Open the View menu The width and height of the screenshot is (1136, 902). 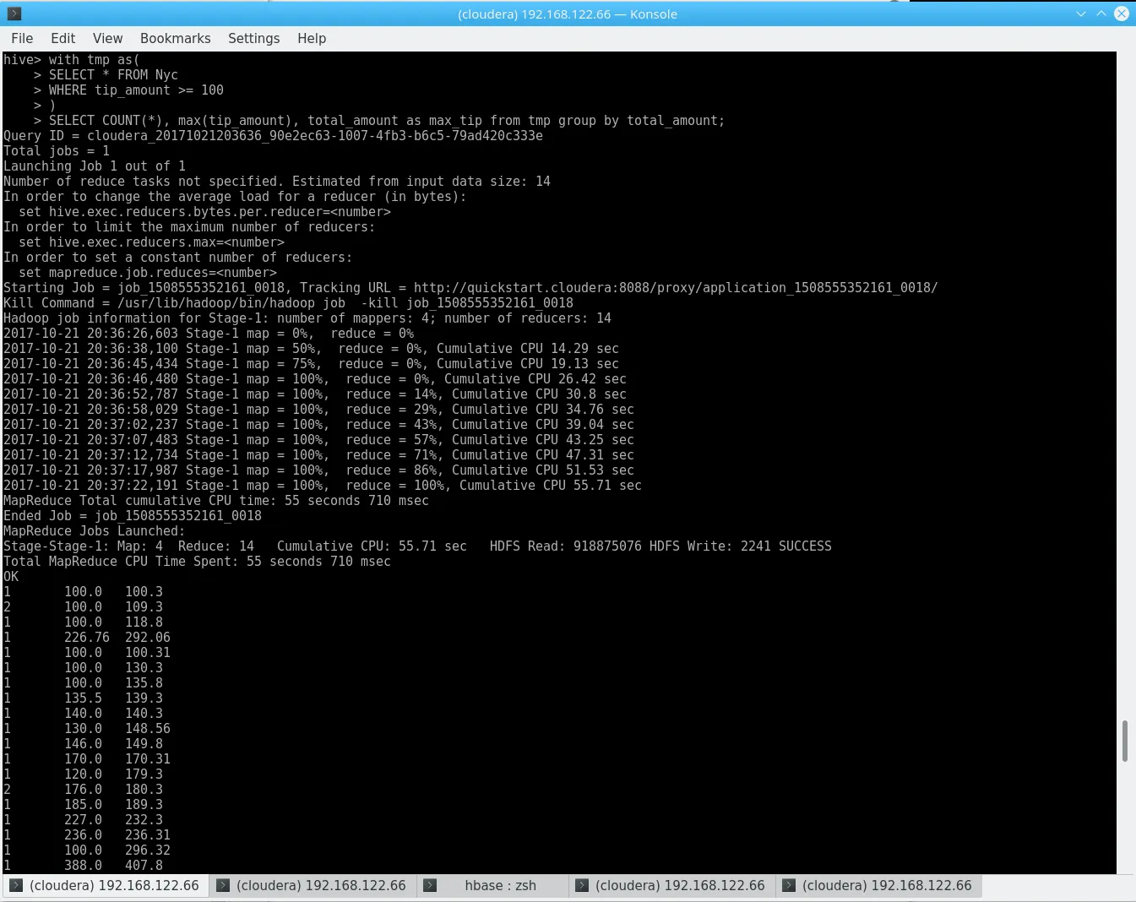click(x=107, y=38)
